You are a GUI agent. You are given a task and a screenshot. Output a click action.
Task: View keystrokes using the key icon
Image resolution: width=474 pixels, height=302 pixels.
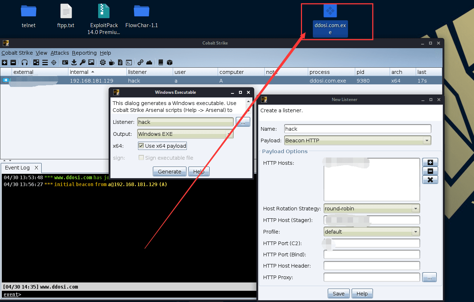click(83, 62)
